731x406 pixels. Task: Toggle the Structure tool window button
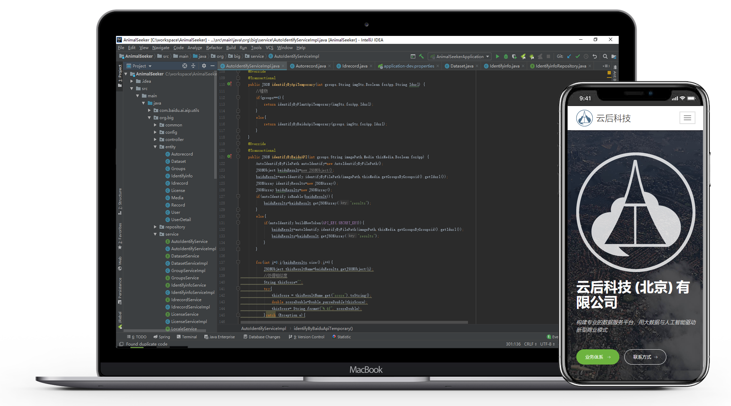click(x=120, y=201)
